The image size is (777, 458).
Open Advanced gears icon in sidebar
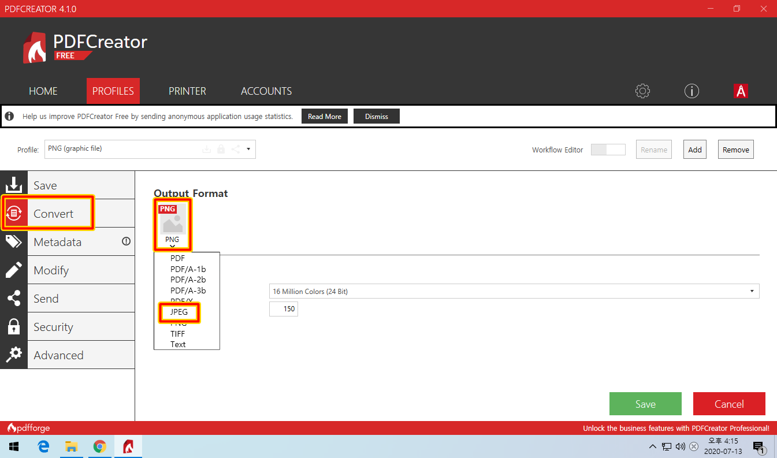click(14, 355)
